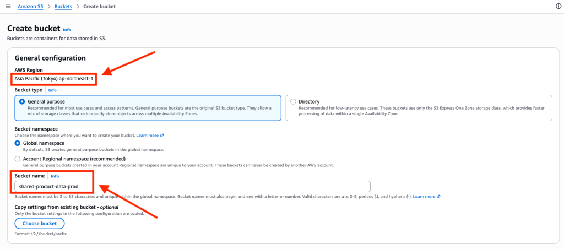
Task: Open Learn more link about bucket naming rules
Action: (427, 197)
